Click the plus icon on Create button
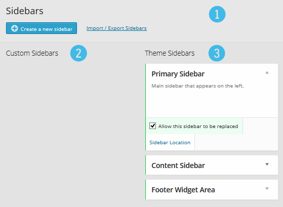283x207 pixels. click(15, 28)
